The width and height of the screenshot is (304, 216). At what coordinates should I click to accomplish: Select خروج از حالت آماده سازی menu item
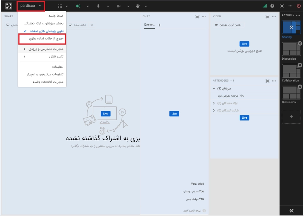point(42,39)
